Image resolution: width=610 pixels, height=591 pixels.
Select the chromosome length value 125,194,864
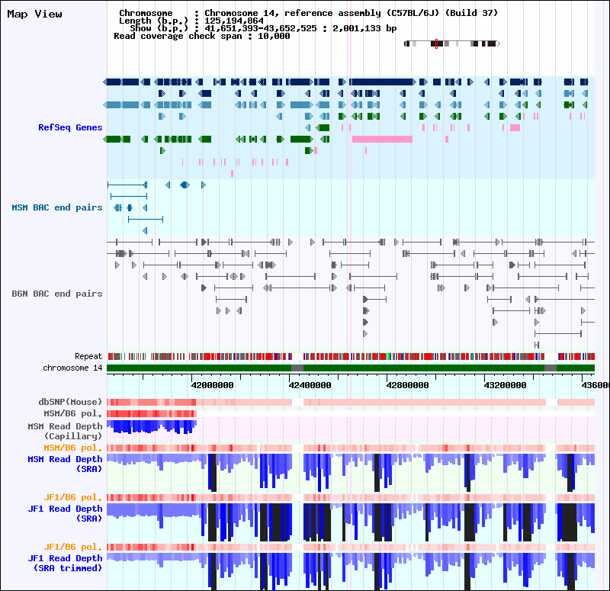(x=234, y=21)
